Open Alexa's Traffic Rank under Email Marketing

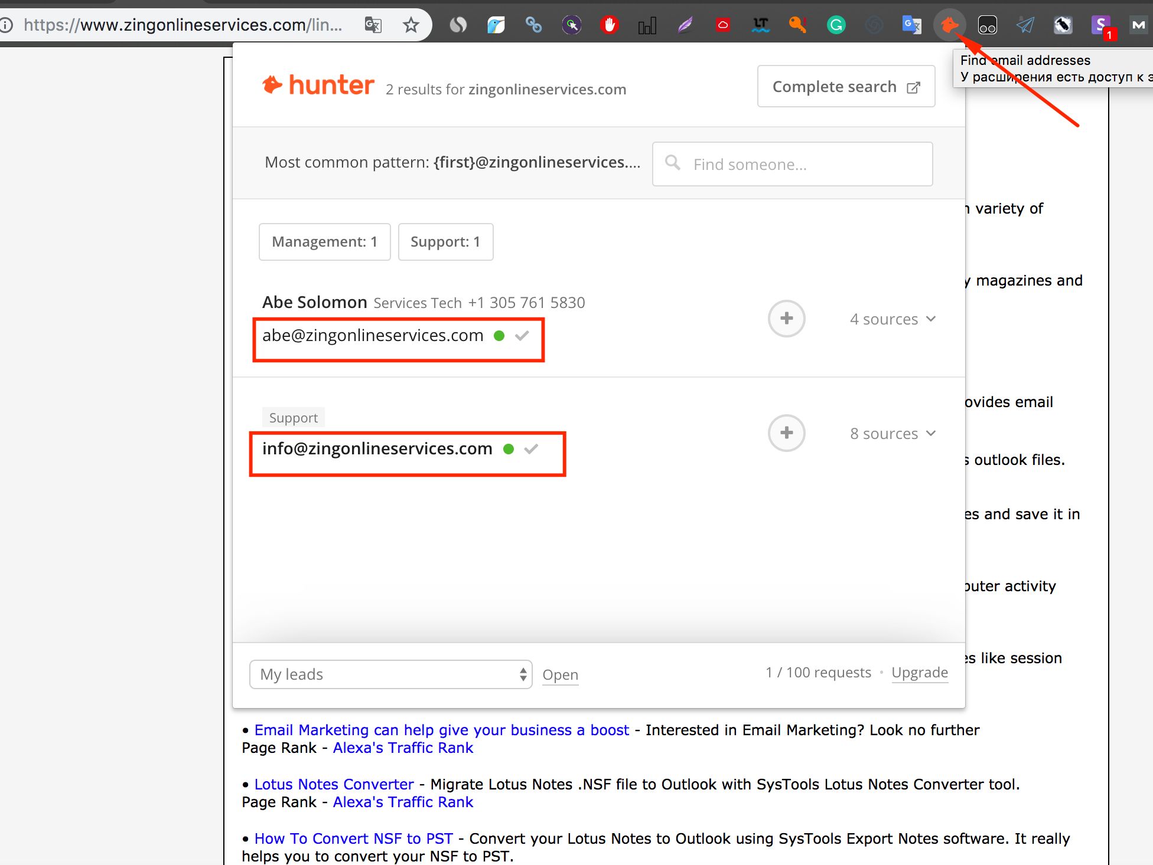tap(403, 748)
